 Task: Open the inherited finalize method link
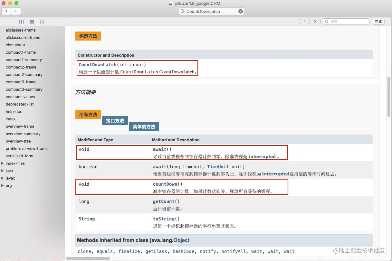click(129, 251)
